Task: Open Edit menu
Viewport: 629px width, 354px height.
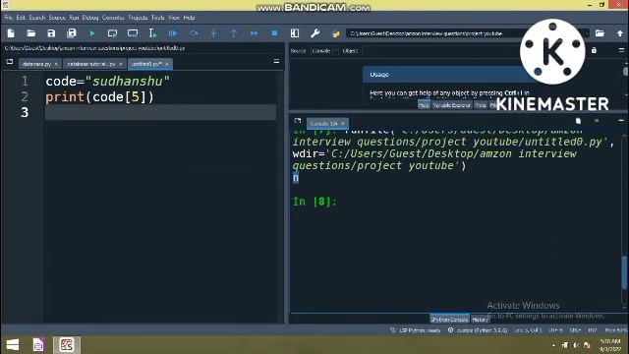Action: click(21, 18)
